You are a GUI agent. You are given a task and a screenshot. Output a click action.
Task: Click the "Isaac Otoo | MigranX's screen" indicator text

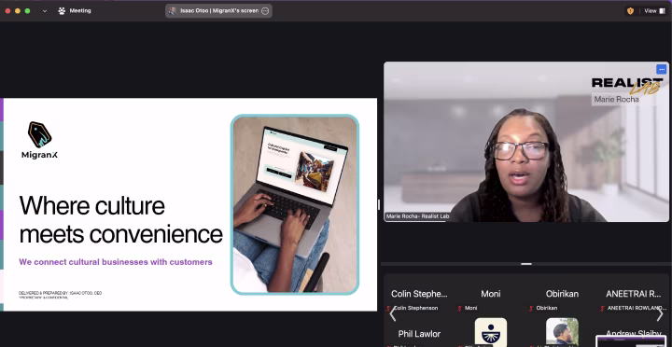tap(219, 10)
